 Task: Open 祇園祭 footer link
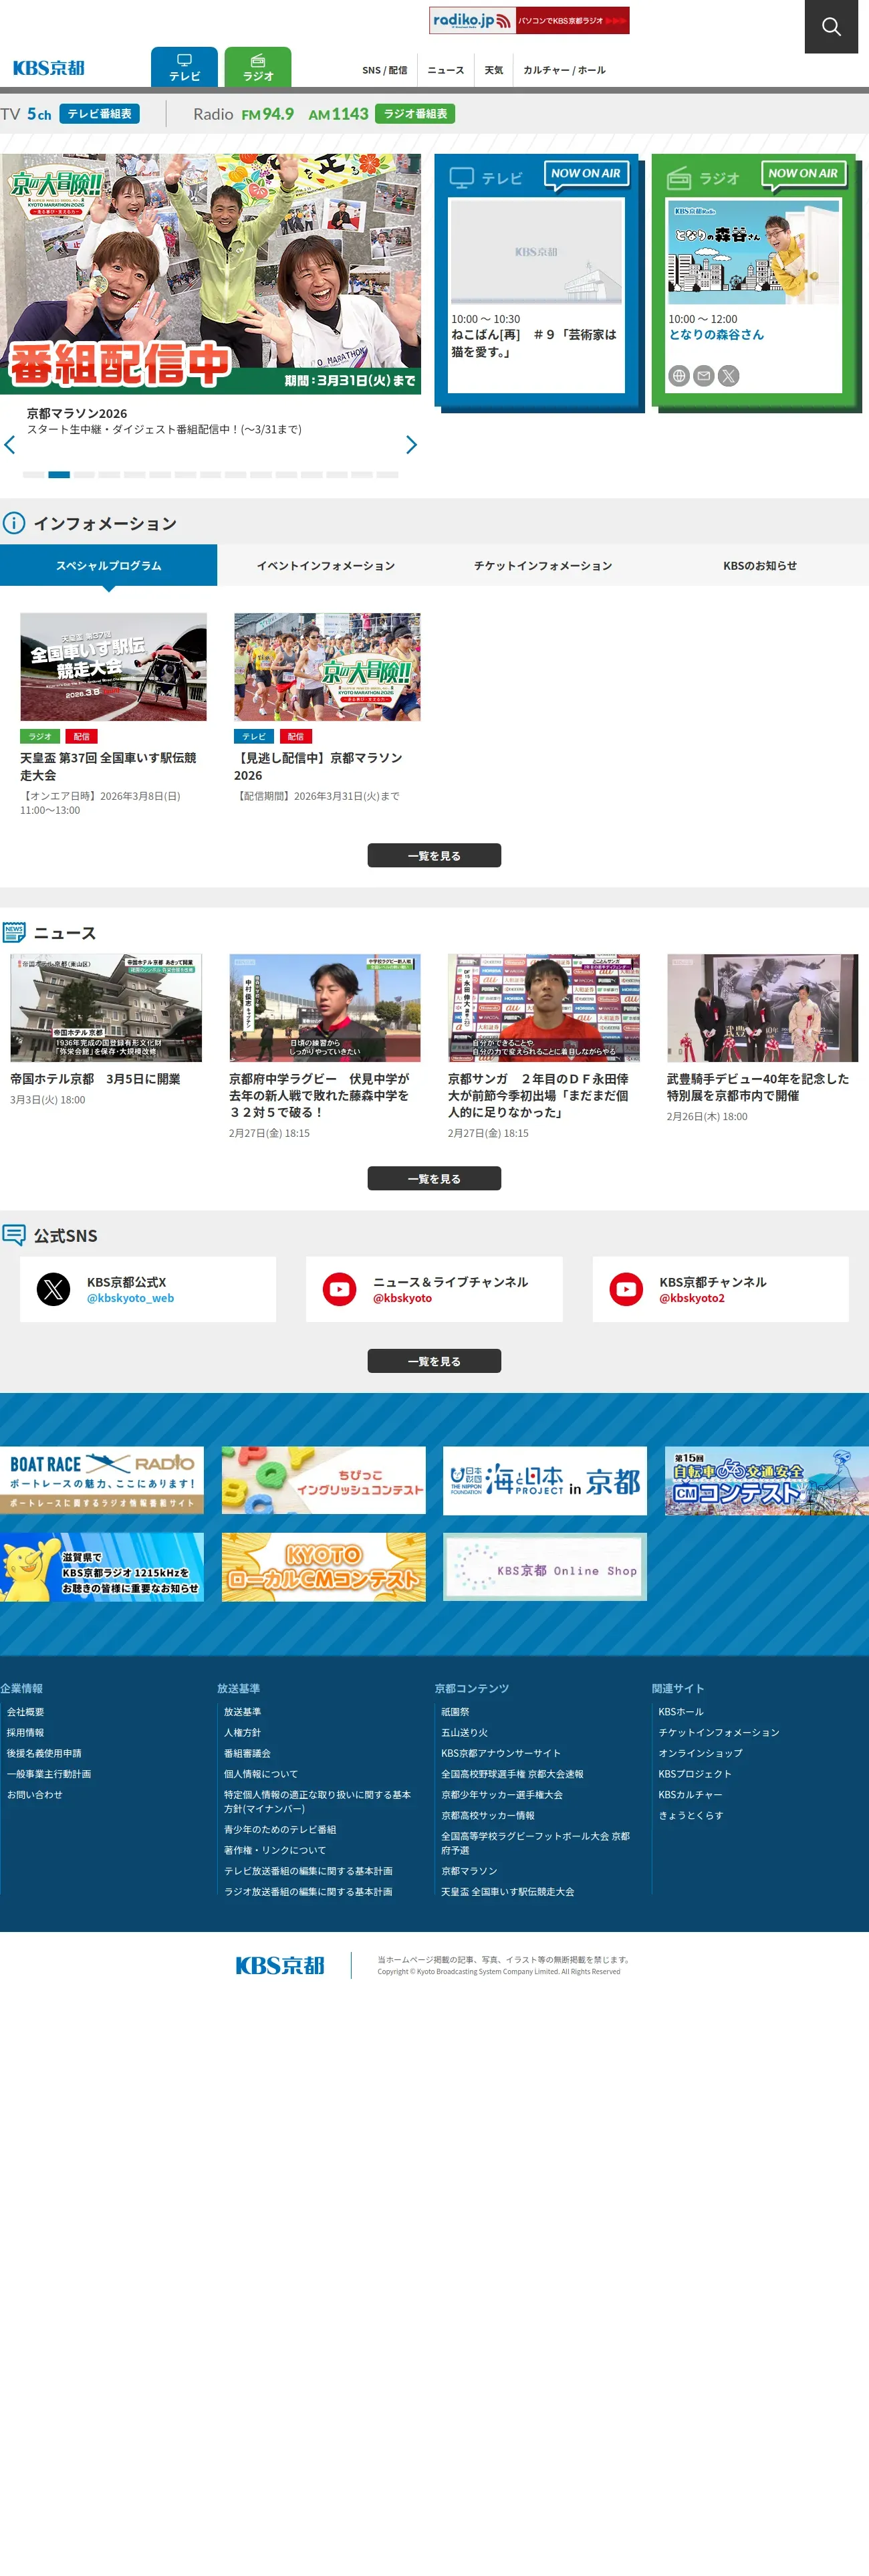click(x=455, y=1712)
